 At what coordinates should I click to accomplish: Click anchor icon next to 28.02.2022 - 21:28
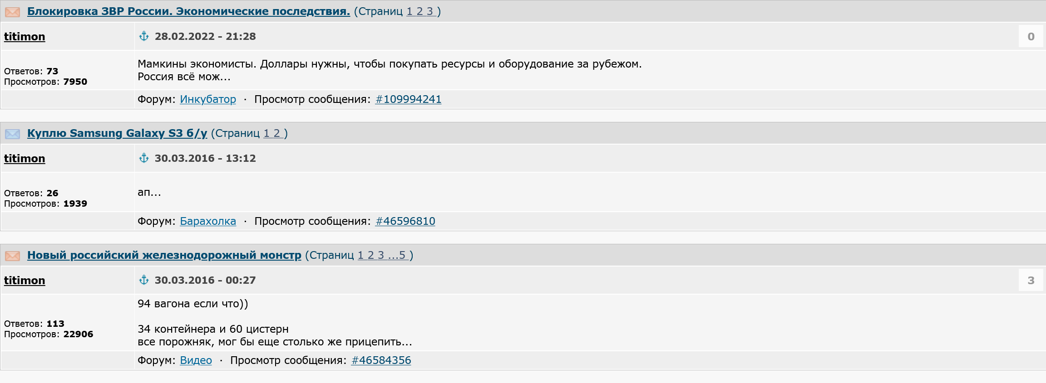pos(144,36)
